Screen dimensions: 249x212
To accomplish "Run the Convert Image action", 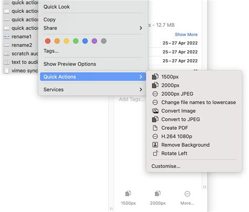I will click(194, 111).
